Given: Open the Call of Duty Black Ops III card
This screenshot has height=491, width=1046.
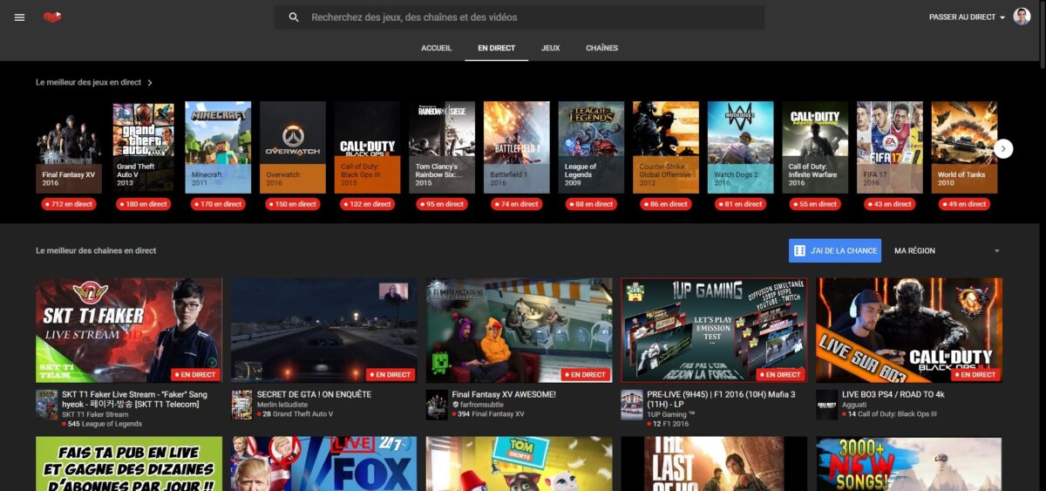Looking at the screenshot, I should click(x=368, y=147).
